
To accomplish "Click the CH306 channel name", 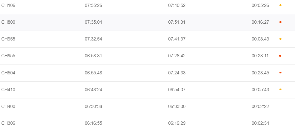I will point(8,123).
